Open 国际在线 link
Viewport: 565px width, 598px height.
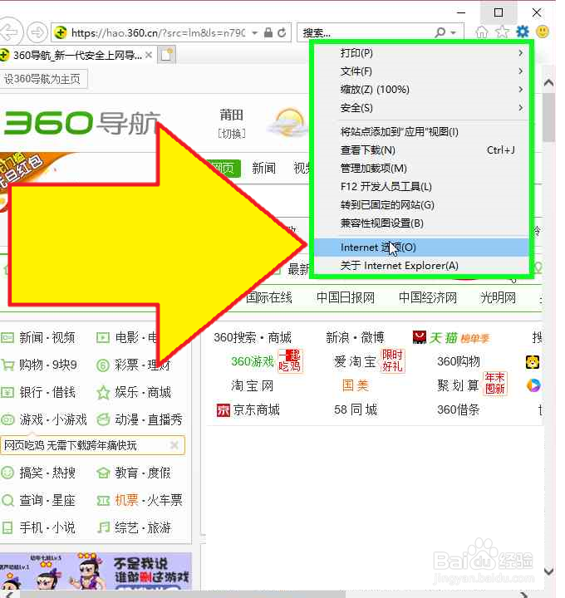(x=268, y=297)
